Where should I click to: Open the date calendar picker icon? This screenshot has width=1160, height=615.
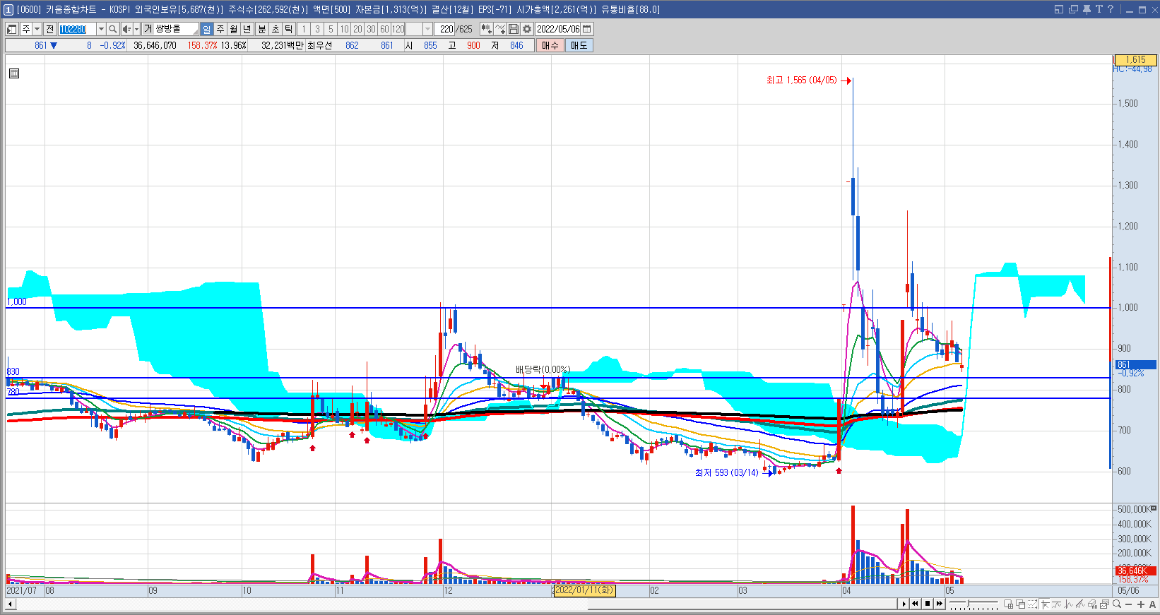(x=587, y=29)
